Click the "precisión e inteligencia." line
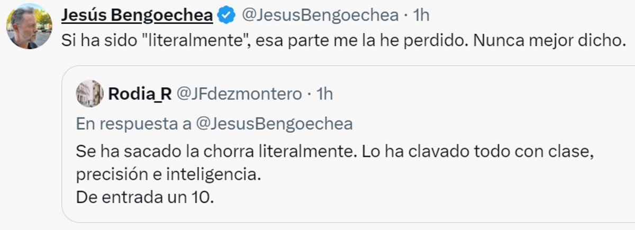The width and height of the screenshot is (635, 230). click(168, 174)
